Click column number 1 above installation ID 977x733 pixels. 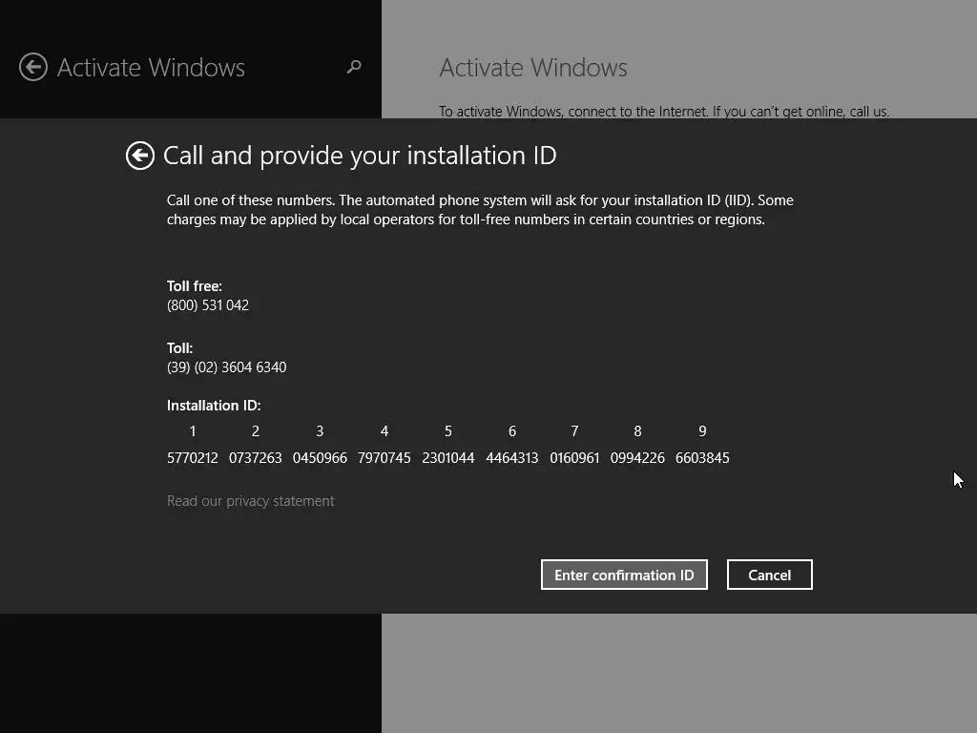(193, 431)
